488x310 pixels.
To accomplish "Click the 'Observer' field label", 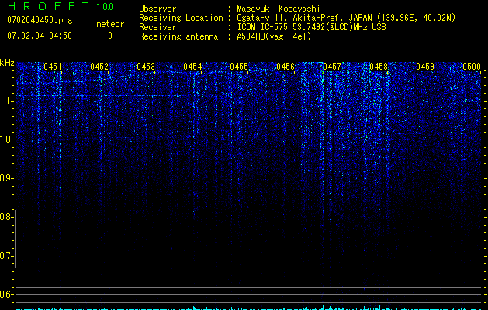I will (157, 9).
